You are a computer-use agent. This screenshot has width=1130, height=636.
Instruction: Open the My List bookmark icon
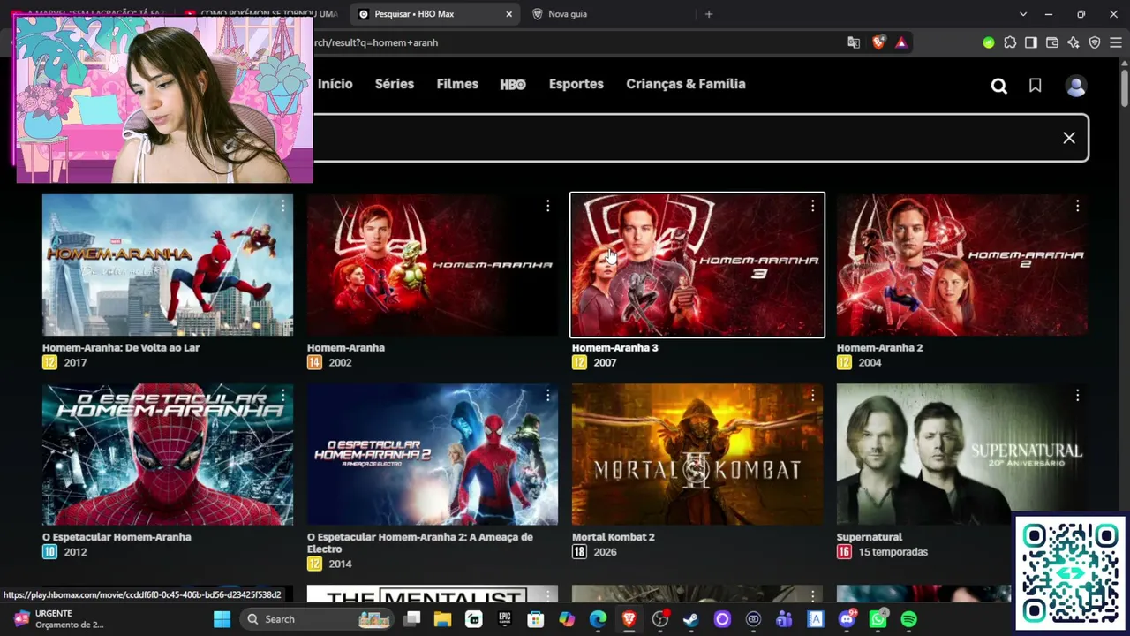point(1036,86)
